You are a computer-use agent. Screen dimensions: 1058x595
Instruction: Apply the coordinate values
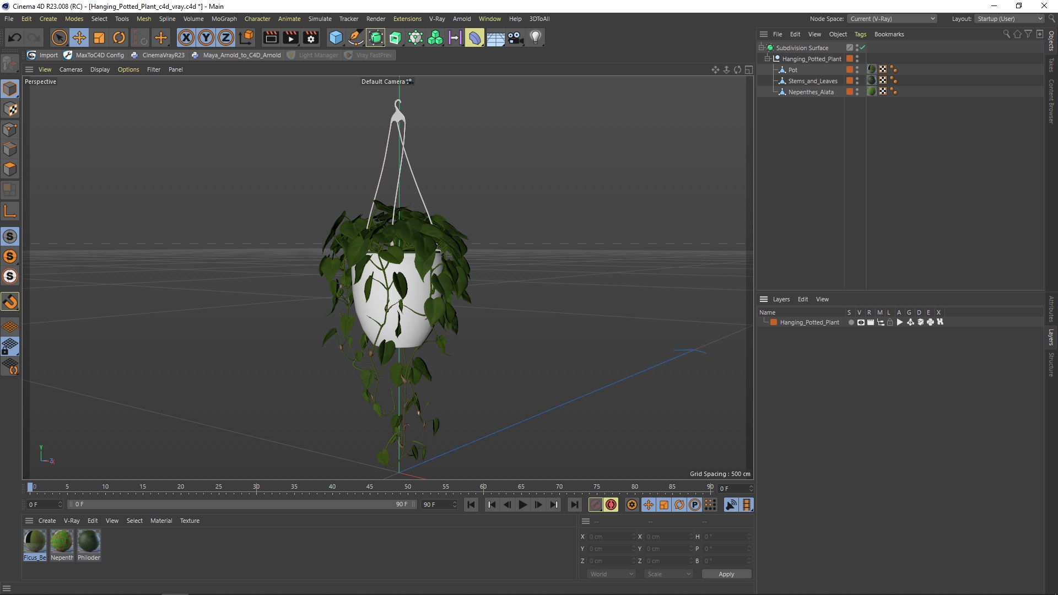pyautogui.click(x=726, y=574)
